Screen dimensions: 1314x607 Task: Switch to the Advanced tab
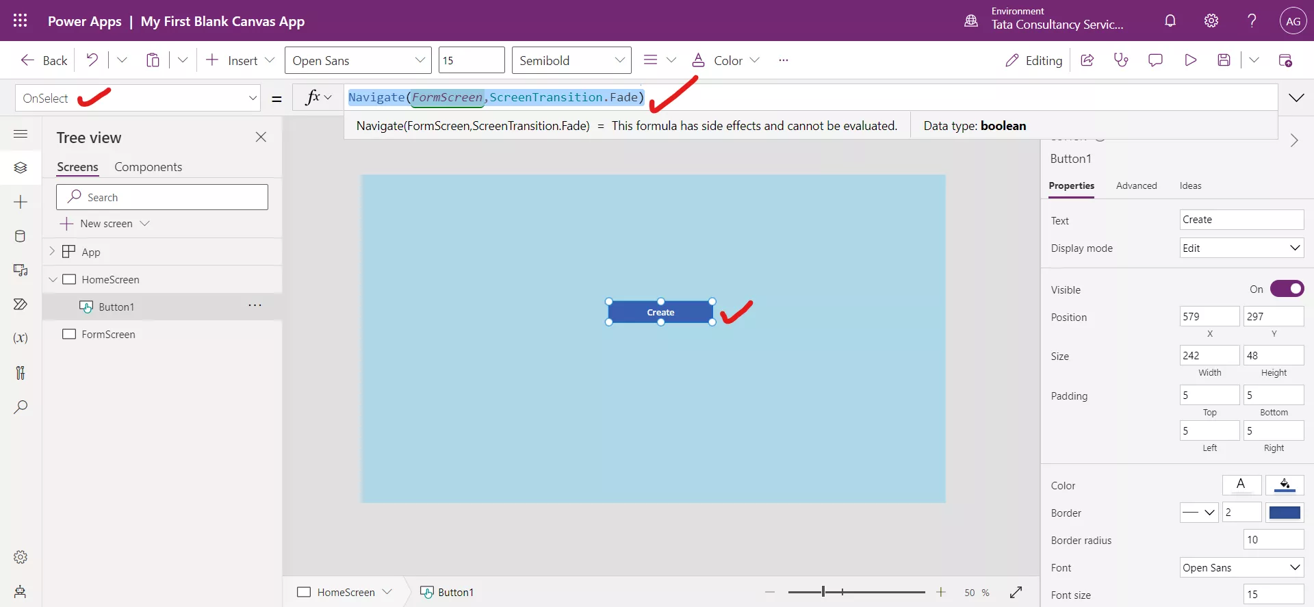tap(1136, 185)
